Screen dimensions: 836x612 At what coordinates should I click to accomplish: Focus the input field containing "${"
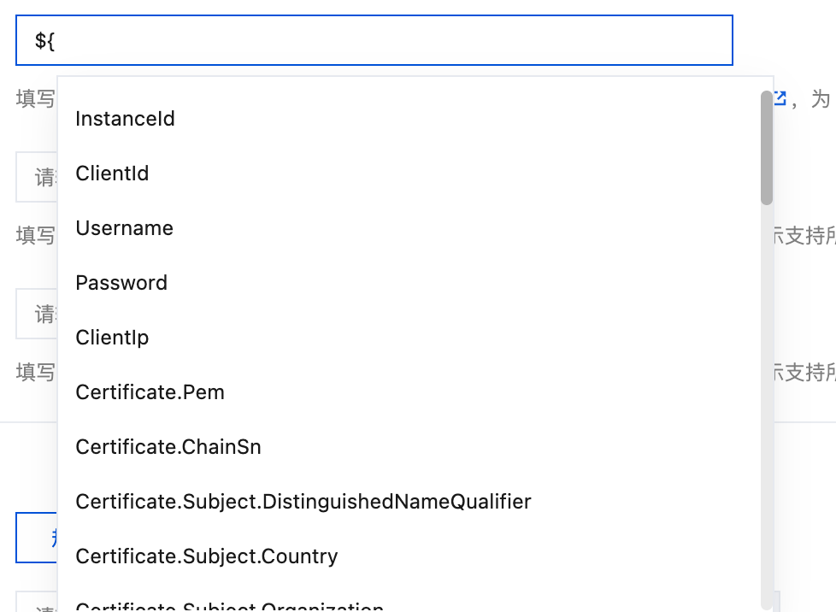click(x=374, y=40)
